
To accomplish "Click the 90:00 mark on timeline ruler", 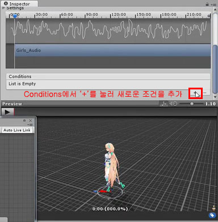I will [x=92, y=15].
